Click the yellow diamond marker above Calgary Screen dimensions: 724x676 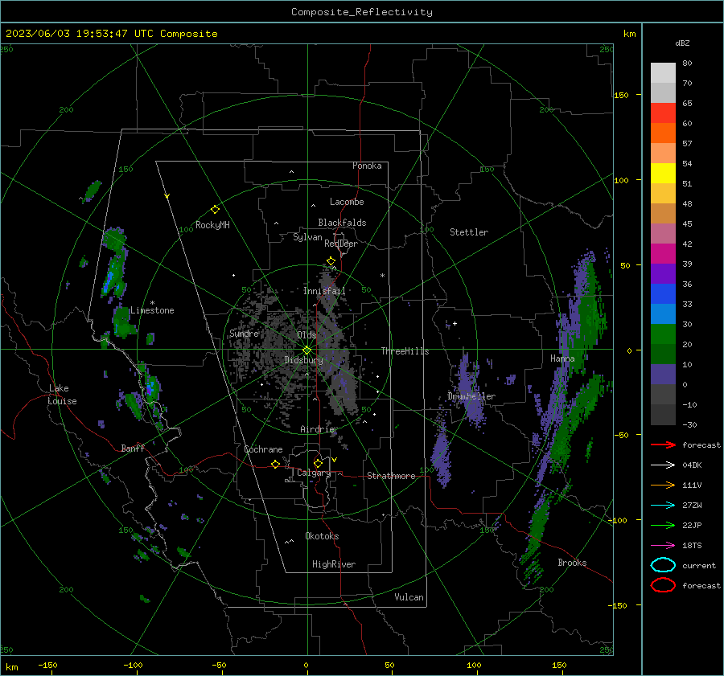[318, 463]
